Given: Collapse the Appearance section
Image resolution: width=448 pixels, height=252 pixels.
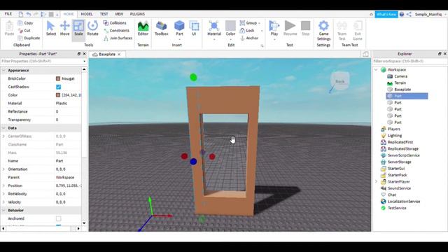Looking at the screenshot, I should pos(3,70).
